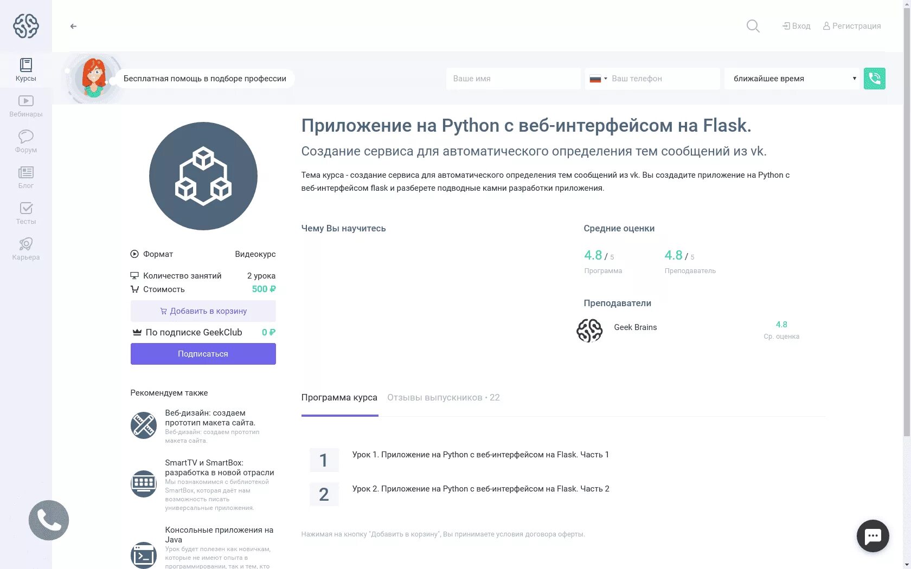
Task: Open the Тесты sidebar section
Action: [x=26, y=213]
